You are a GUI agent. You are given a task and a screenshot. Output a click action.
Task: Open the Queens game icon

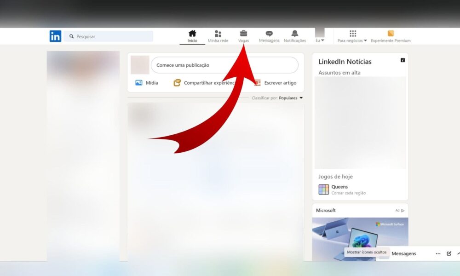pyautogui.click(x=324, y=190)
